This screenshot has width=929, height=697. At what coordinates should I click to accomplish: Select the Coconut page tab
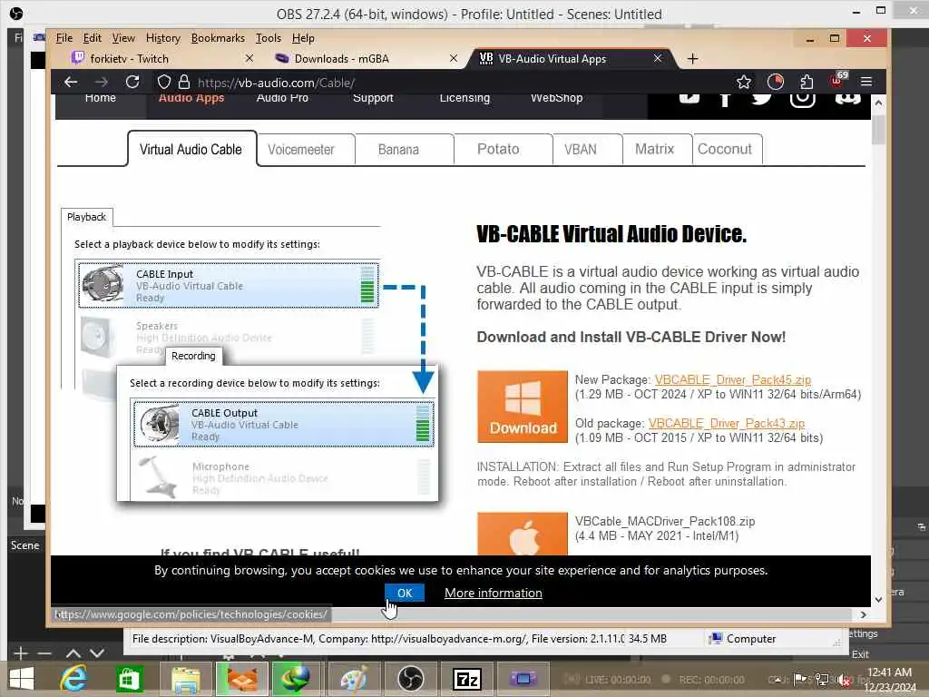(x=725, y=150)
